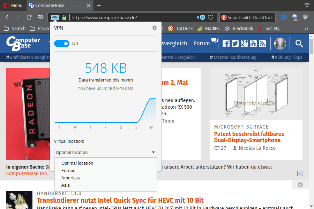314x209 pixels.
Task: Open the ad blocker shield badge
Action: pos(201,18)
